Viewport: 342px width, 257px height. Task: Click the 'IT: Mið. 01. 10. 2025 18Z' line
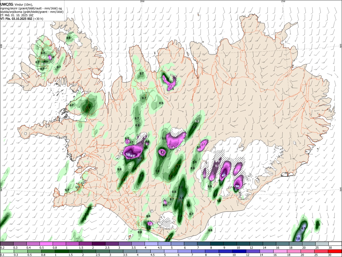coord(17,15)
